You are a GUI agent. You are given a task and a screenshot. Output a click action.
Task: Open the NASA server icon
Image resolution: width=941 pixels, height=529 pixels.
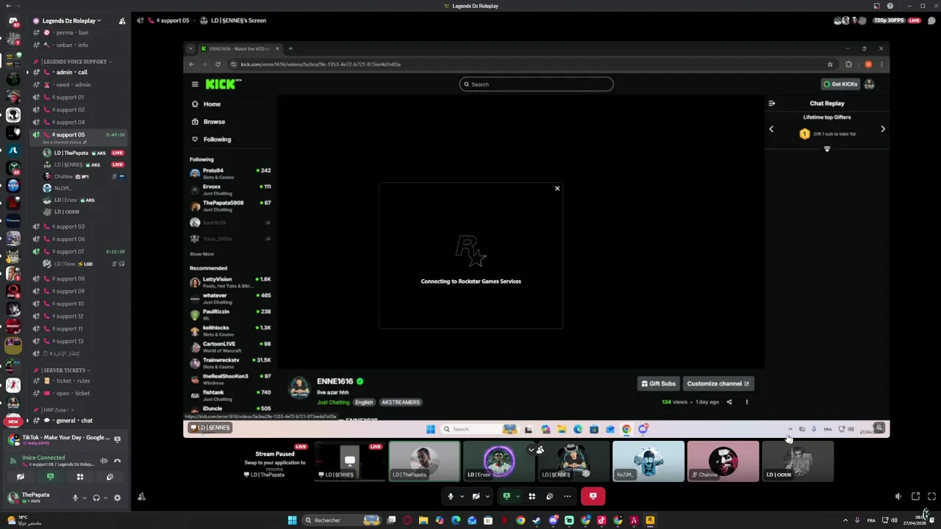pyautogui.click(x=12, y=185)
